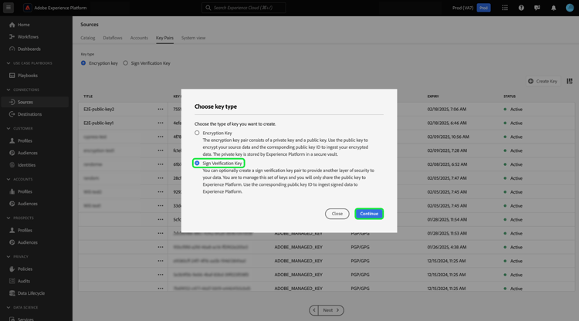Screen dimensions: 579x321
Task: Collapse Privacy section
Action: pyautogui.click(x=8, y=257)
